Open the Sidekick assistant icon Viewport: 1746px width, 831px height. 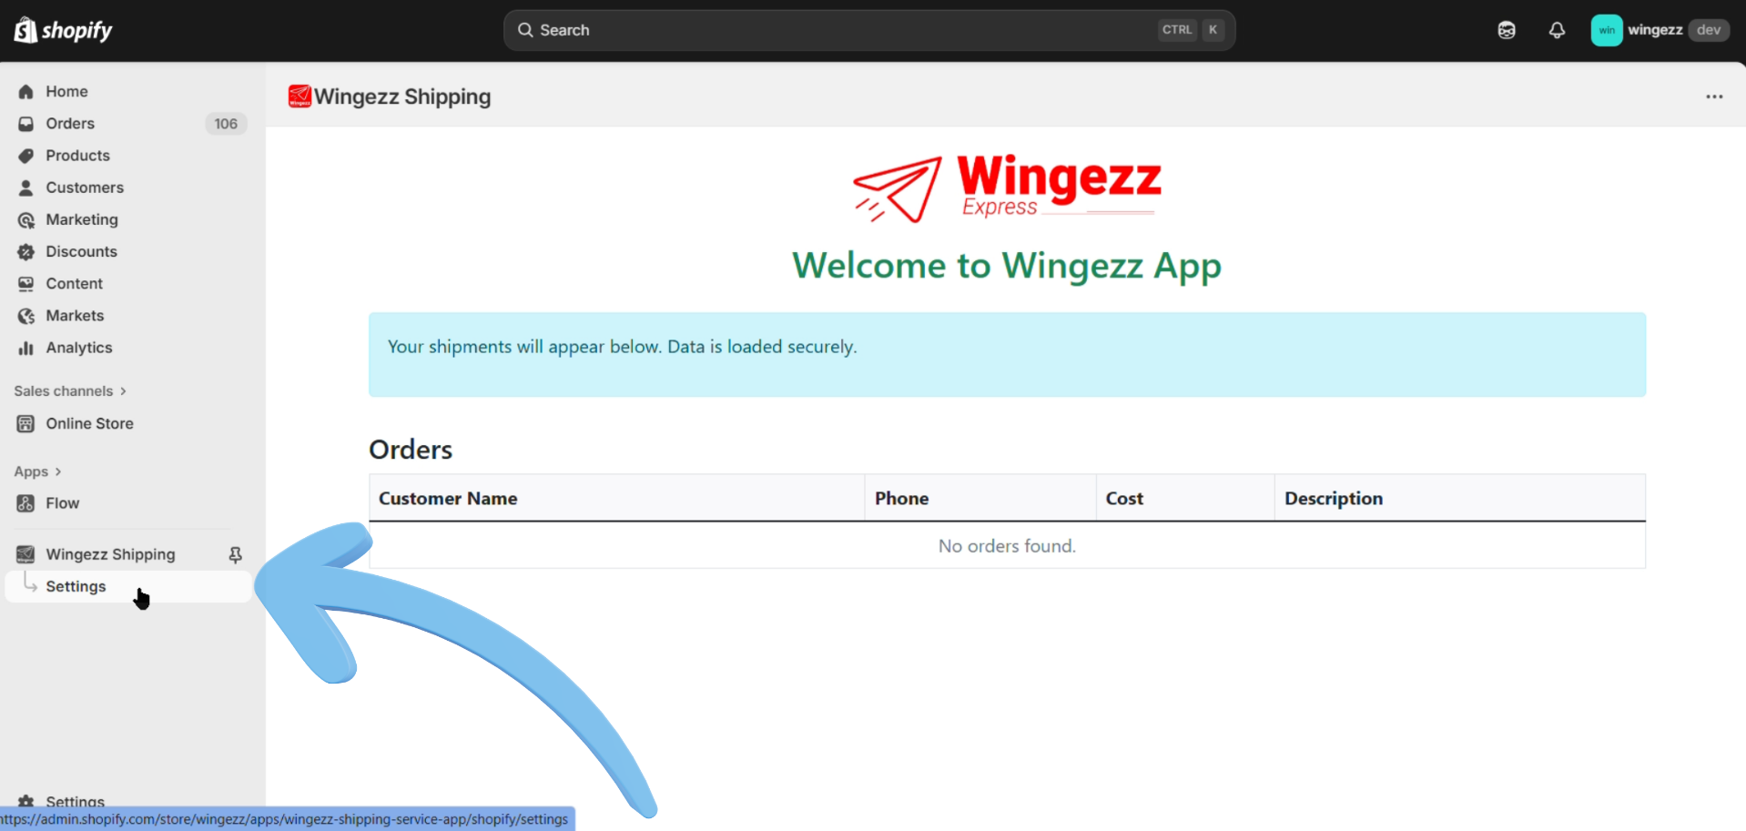1507,30
